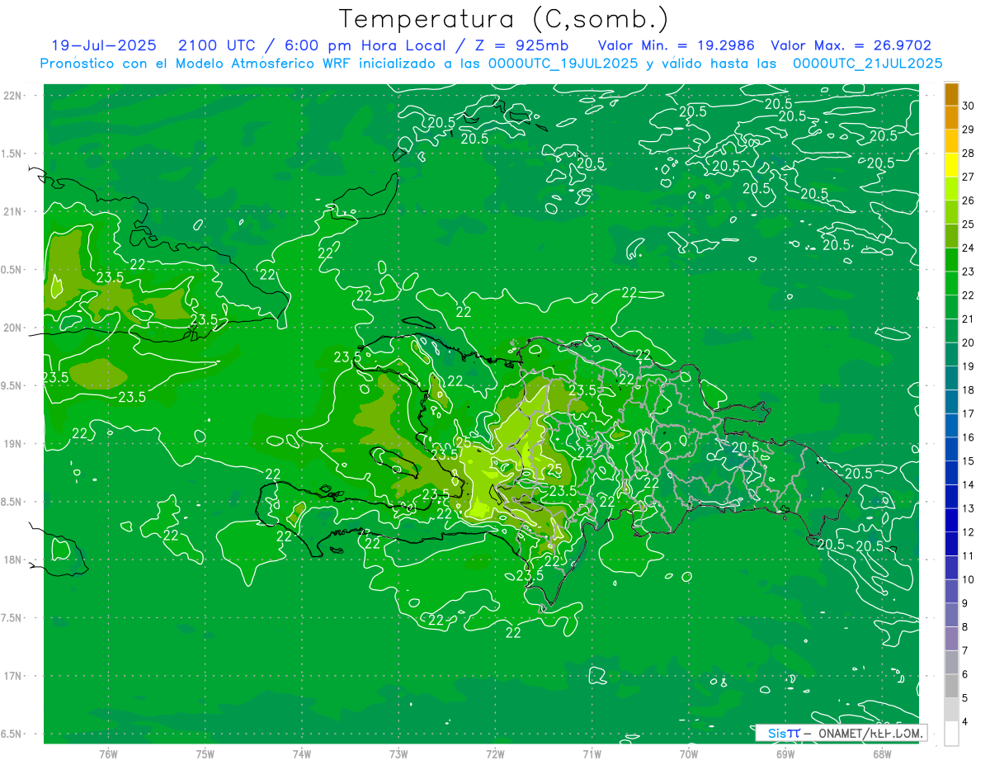Pick the white swatch below 4
The width and height of the screenshot is (990, 765).
951,734
